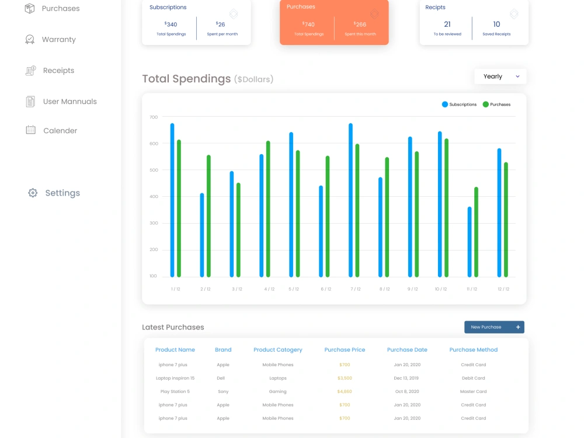Toggle Purchases series via green legend dot
Image resolution: width=584 pixels, height=438 pixels.
coord(486,105)
